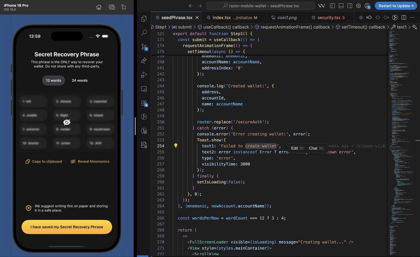Open the requestAnimationFrame() callback breadcrumb
Screen dimensions: 420x257
[x=292, y=27]
